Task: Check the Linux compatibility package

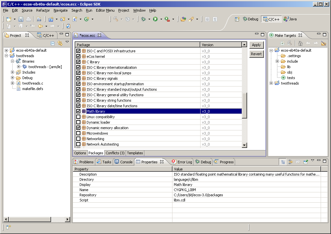Action: pyautogui.click(x=78, y=117)
